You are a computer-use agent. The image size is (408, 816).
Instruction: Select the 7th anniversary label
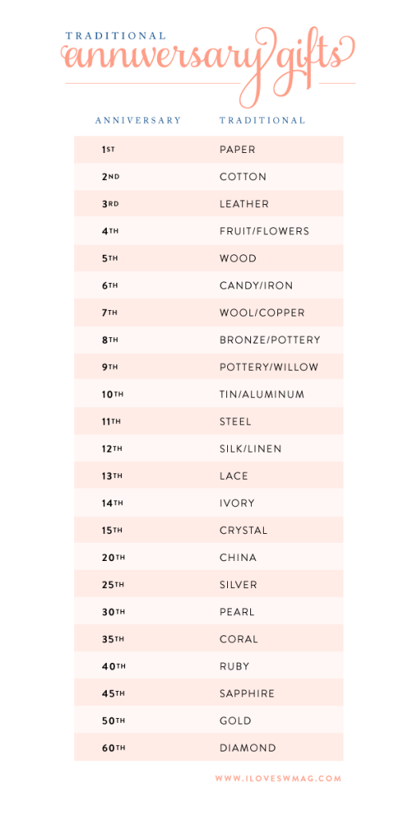point(110,312)
